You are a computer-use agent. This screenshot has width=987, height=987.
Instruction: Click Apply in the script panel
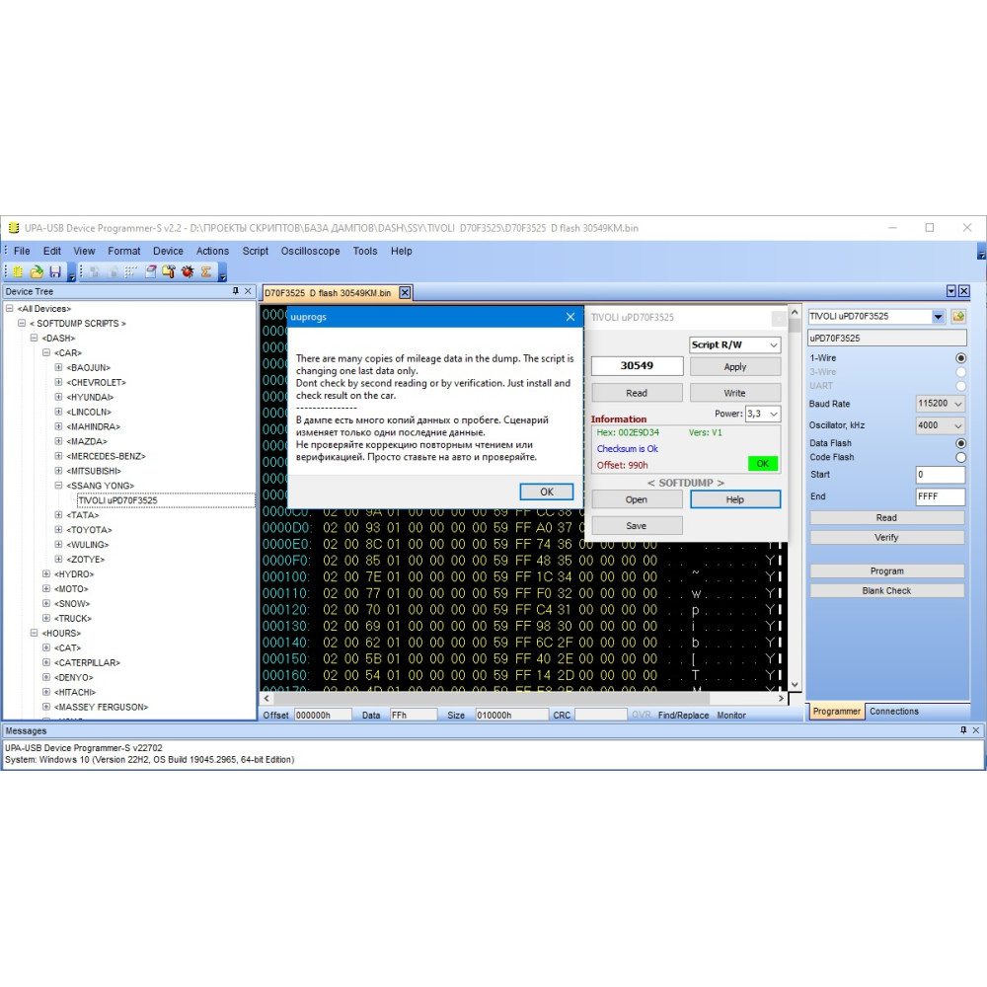(735, 366)
